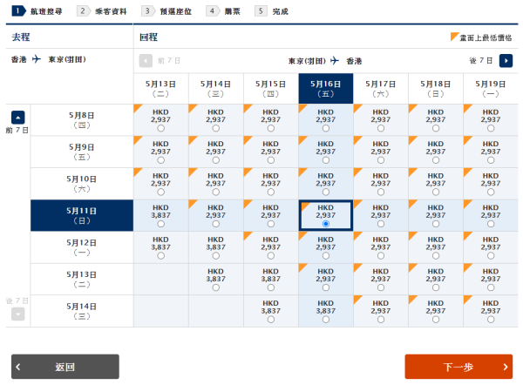
Task: Select fare for May 14 outbound, May 19 return
Action: click(491, 320)
